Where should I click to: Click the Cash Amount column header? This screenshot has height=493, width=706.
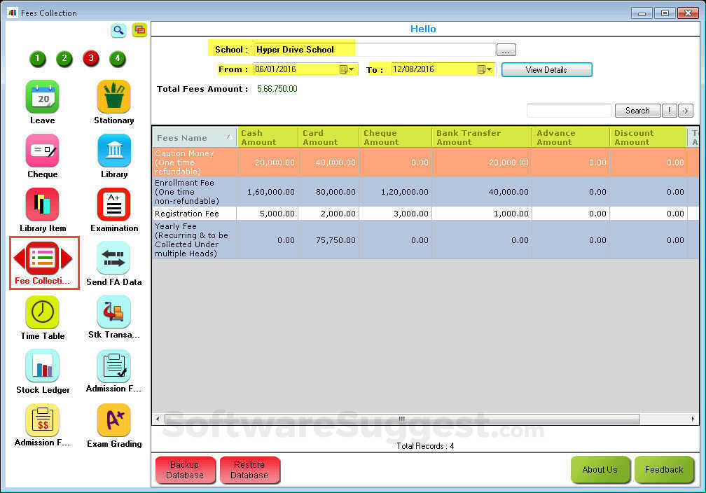[x=268, y=138]
